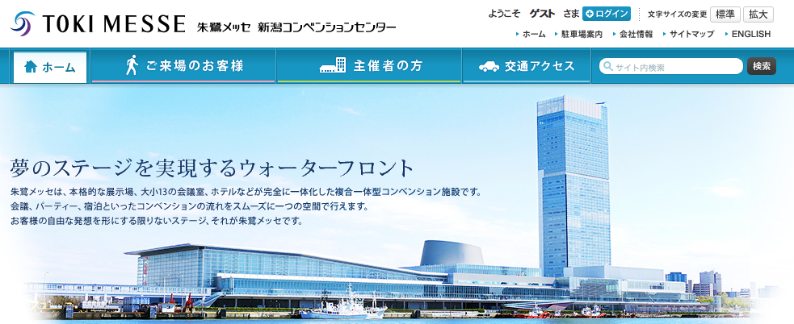The width and height of the screenshot is (794, 324).
Task: Click the walking person visitor icon
Action: [x=132, y=66]
